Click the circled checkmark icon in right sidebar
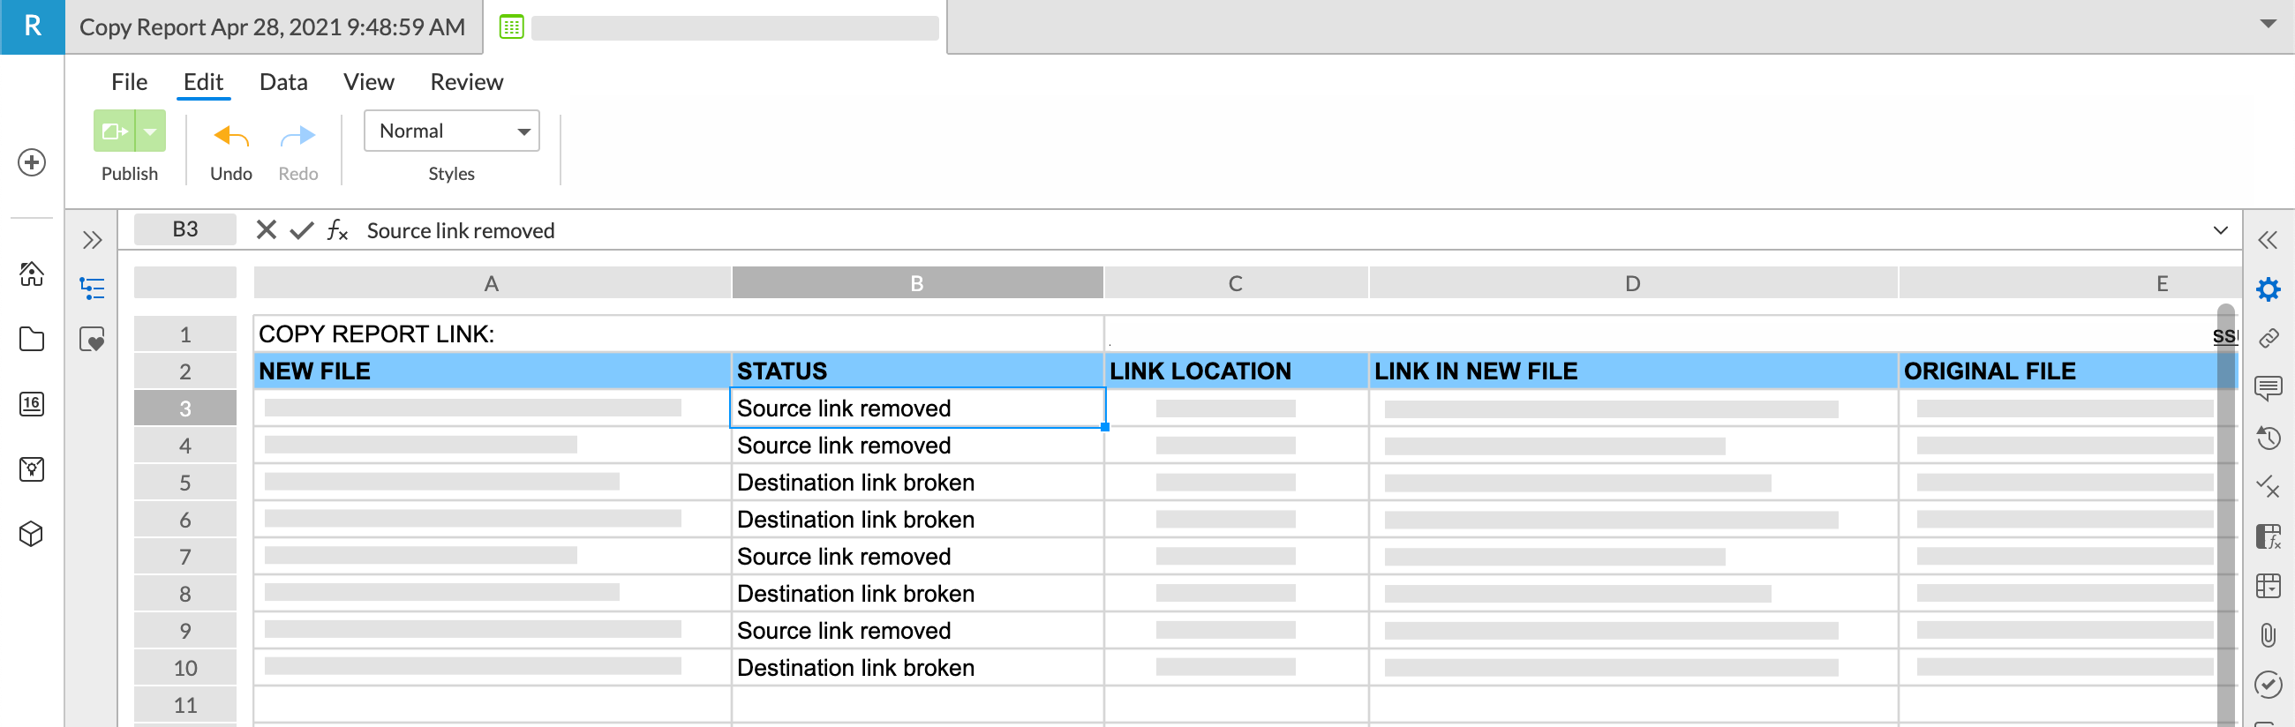 [2268, 685]
